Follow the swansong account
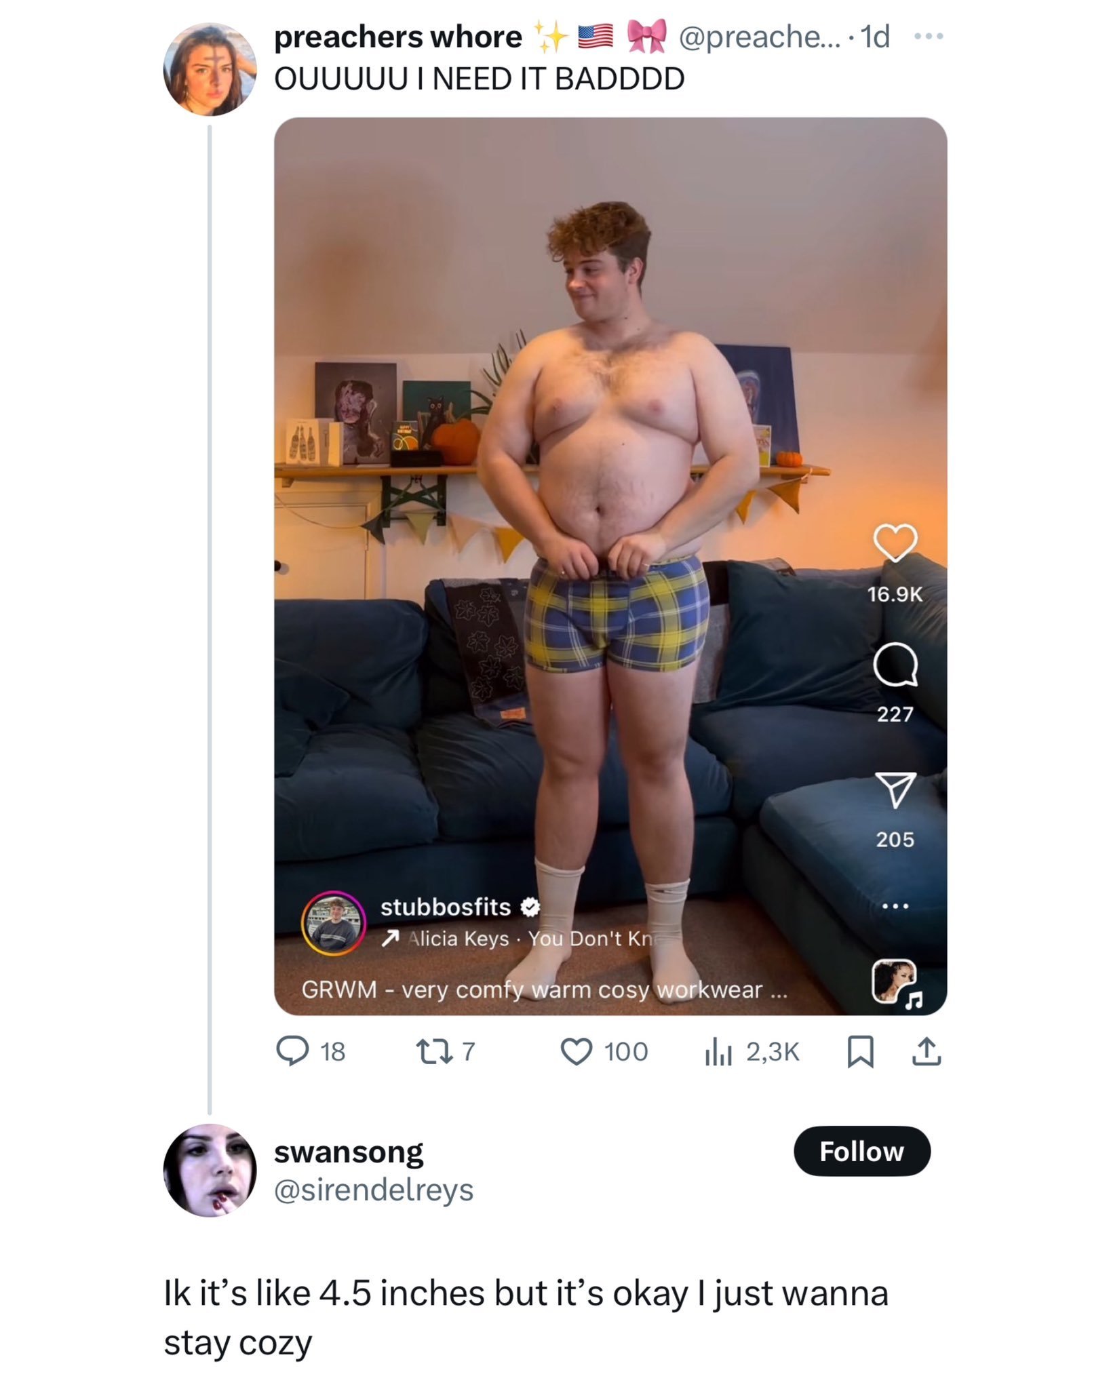Viewport: 1111px width, 1389px height. [x=862, y=1151]
